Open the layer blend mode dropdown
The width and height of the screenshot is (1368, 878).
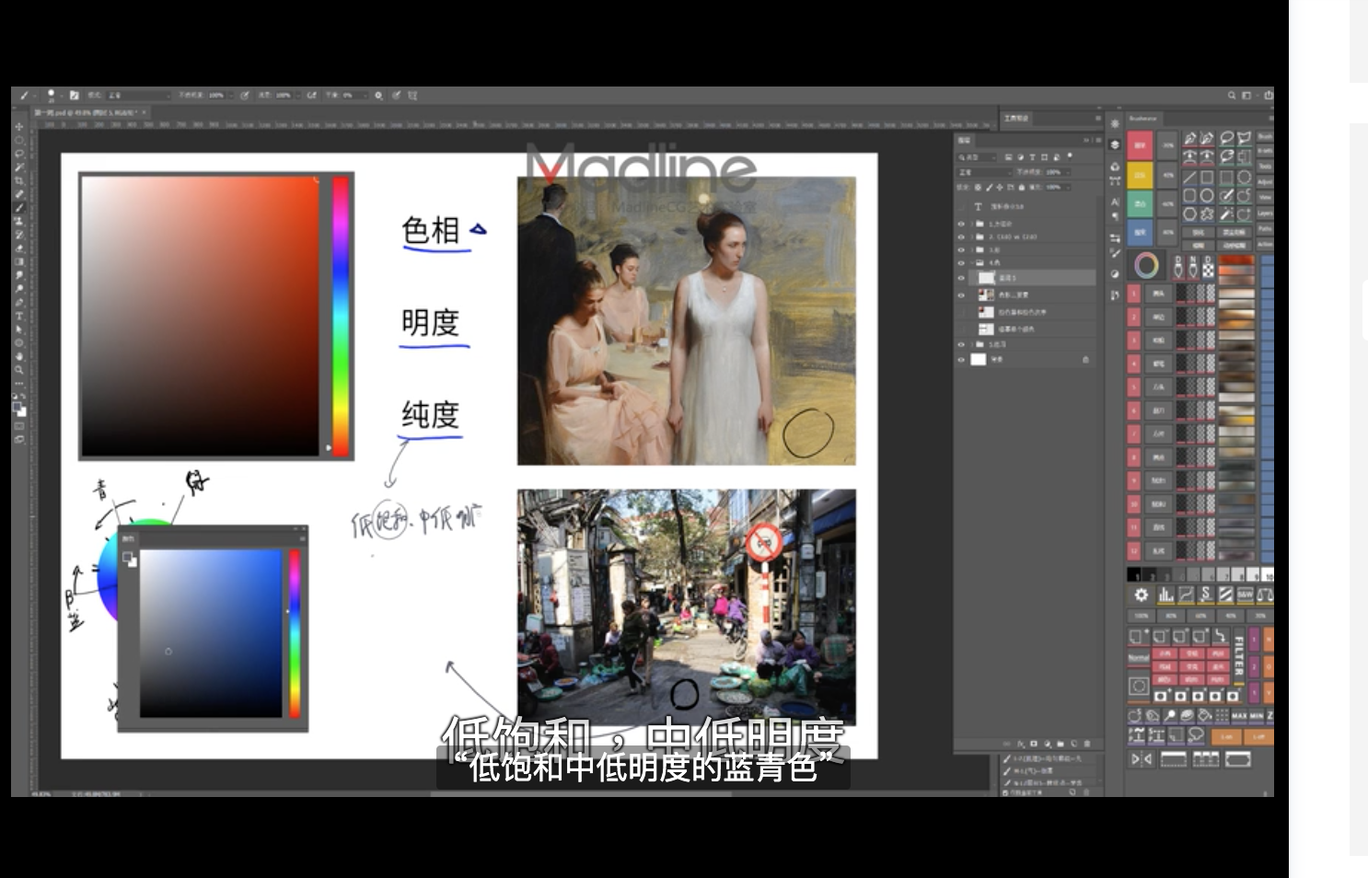click(x=985, y=173)
